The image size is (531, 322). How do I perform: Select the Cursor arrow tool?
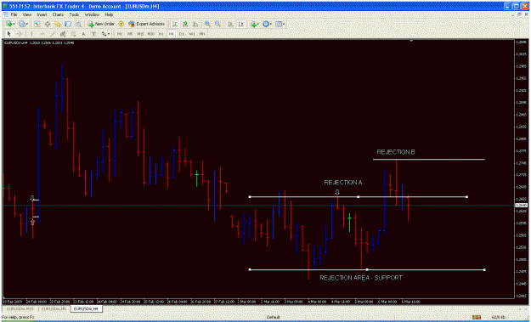tap(9, 34)
